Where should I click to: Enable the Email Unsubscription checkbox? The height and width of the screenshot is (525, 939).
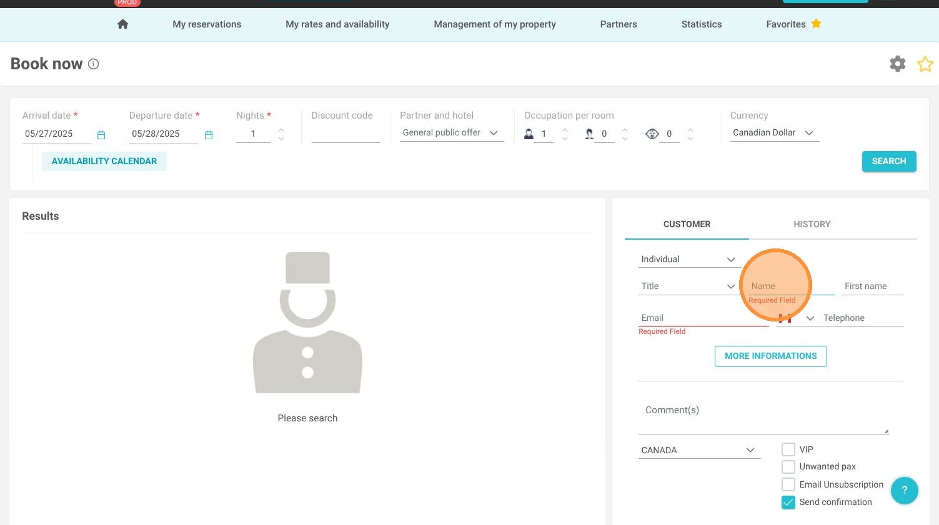[788, 484]
